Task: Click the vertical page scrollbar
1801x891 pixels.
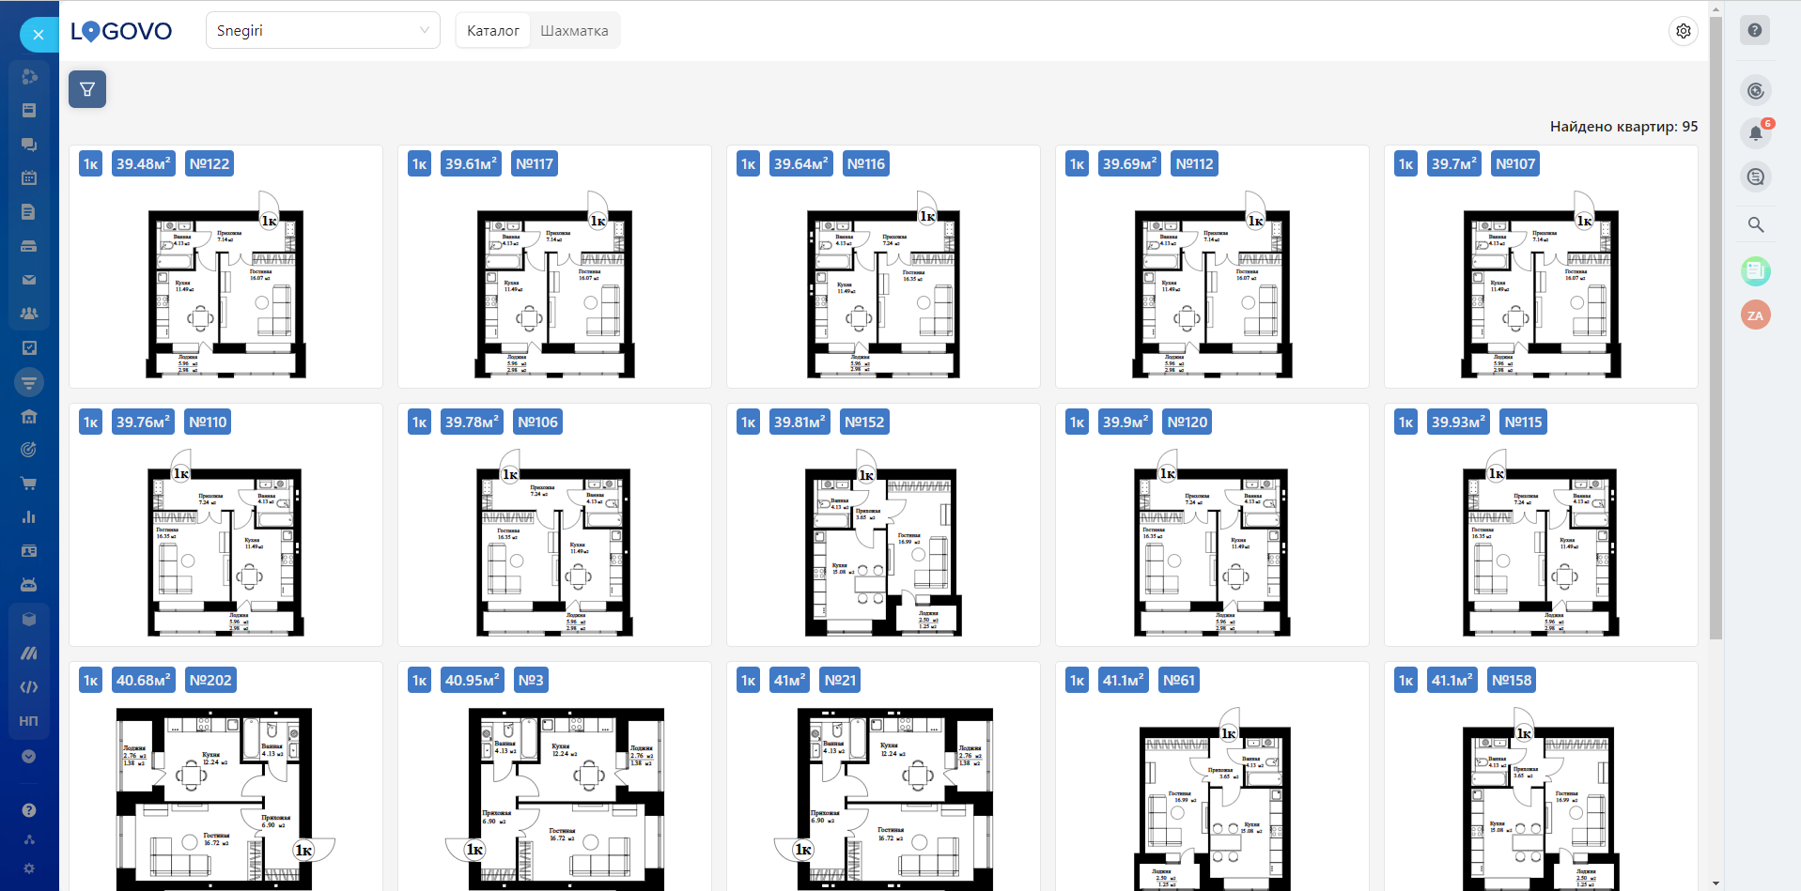Action: tap(1716, 329)
